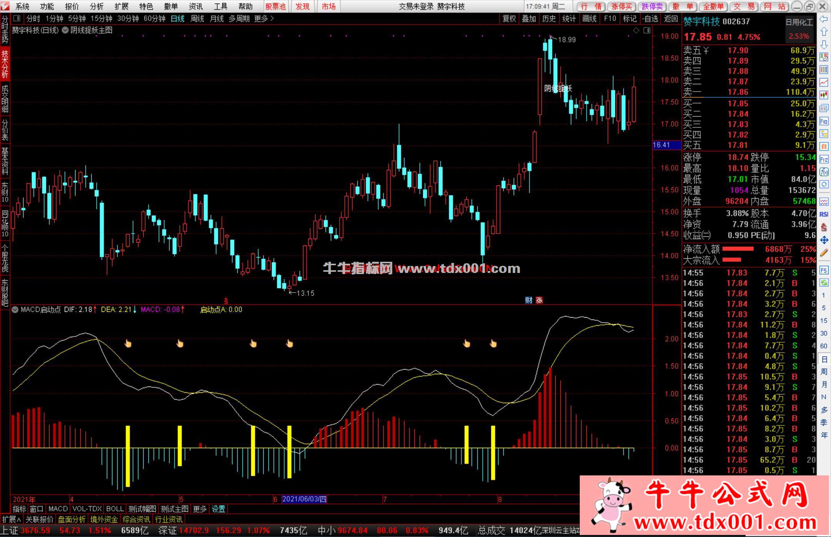Click the Fi2 sidebar icon
This screenshot has height=537, width=831.
[x=824, y=159]
